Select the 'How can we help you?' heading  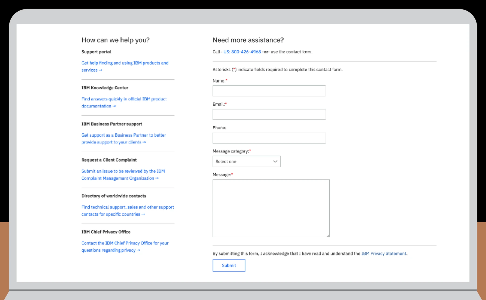click(x=116, y=40)
